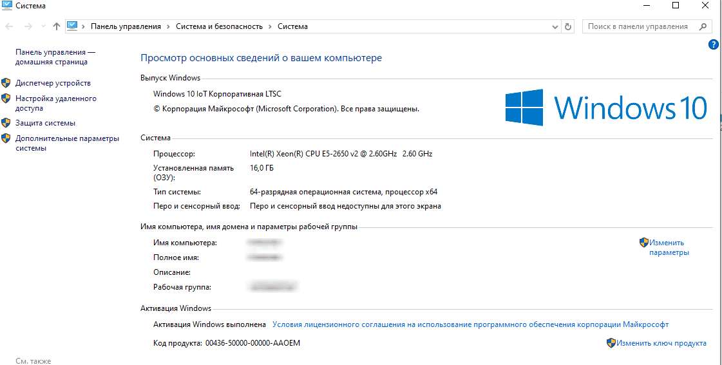
Task: Open 'Панель управления — домашняя страница' link
Action: pyautogui.click(x=56, y=57)
